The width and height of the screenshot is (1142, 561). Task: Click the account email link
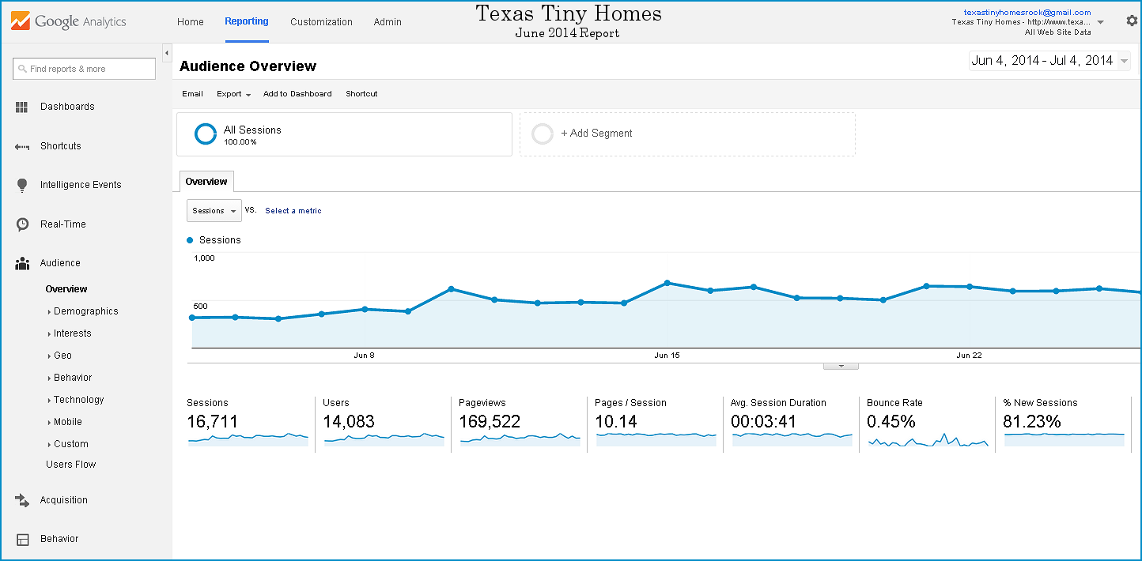coord(1027,13)
